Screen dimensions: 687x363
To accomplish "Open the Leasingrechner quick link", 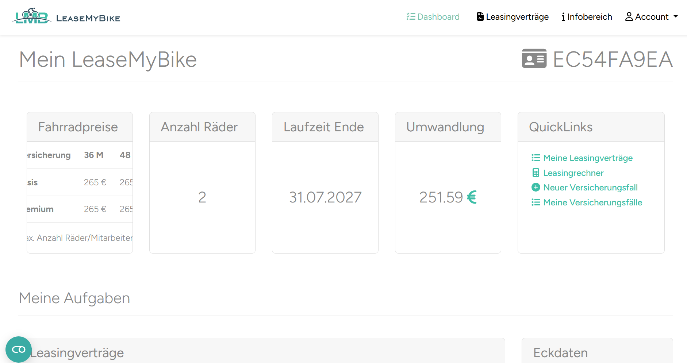I will pyautogui.click(x=573, y=173).
